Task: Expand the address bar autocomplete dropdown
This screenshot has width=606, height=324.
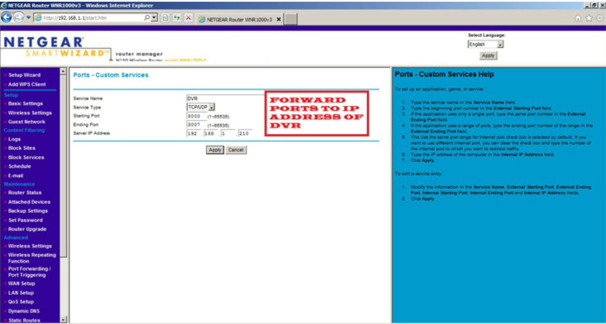Action: point(154,18)
